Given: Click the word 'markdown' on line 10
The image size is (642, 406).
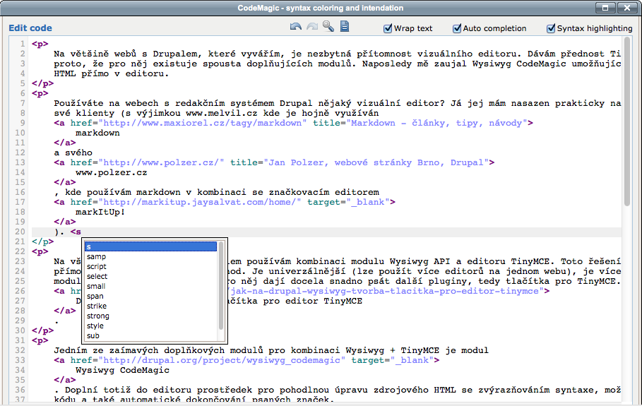Looking at the screenshot, I should [x=98, y=133].
